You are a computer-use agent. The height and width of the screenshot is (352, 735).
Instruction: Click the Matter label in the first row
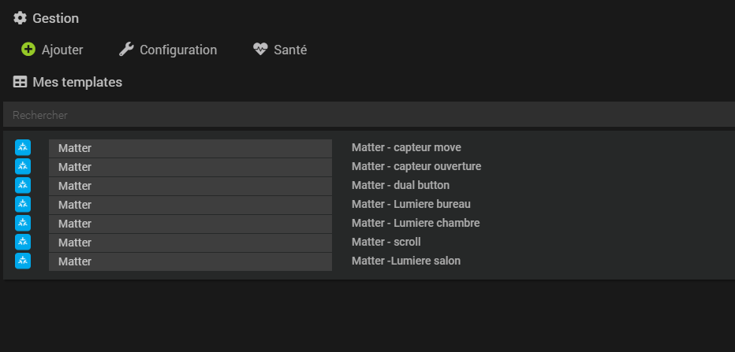click(x=75, y=148)
